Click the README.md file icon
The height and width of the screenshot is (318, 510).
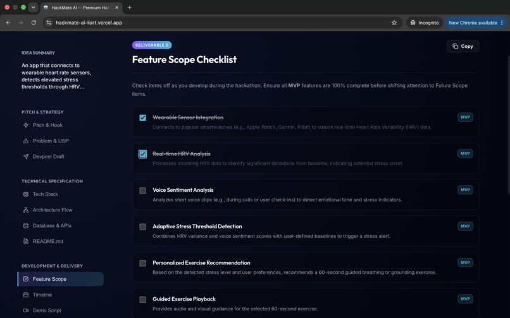tap(26, 241)
